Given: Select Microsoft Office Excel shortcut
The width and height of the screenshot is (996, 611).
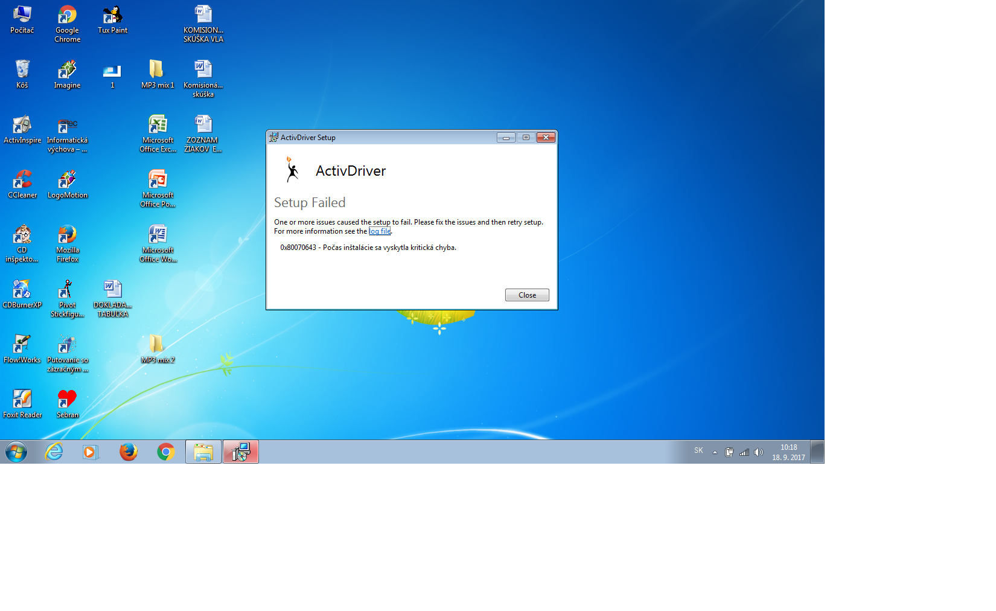Looking at the screenshot, I should pyautogui.click(x=158, y=133).
